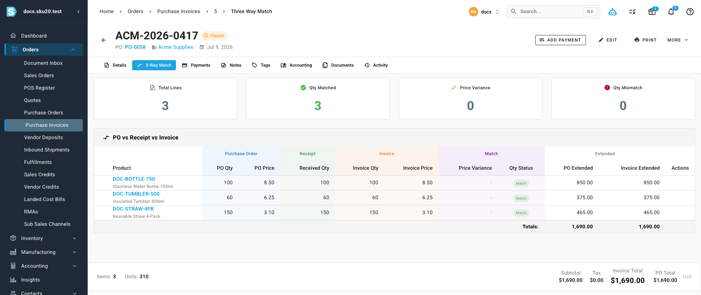Collapse the Orders menu section
701x295 pixels.
coord(73,50)
